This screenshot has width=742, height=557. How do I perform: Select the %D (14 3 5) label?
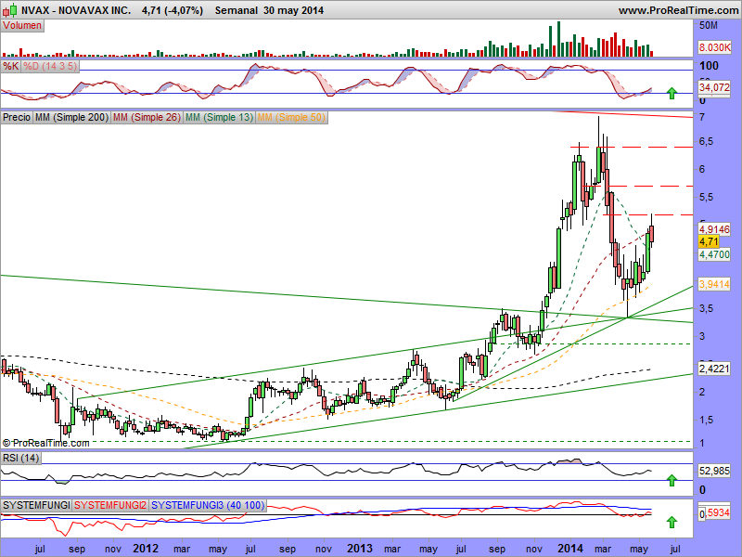coord(50,66)
